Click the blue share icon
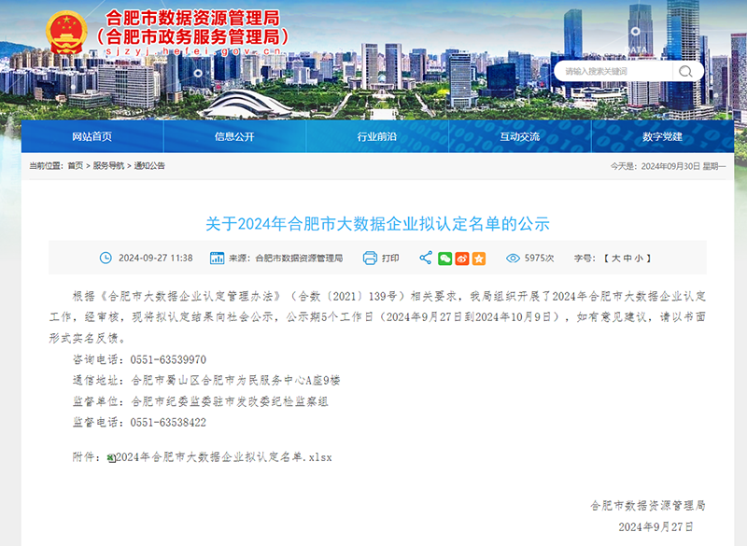The height and width of the screenshot is (546, 747). pos(426,258)
